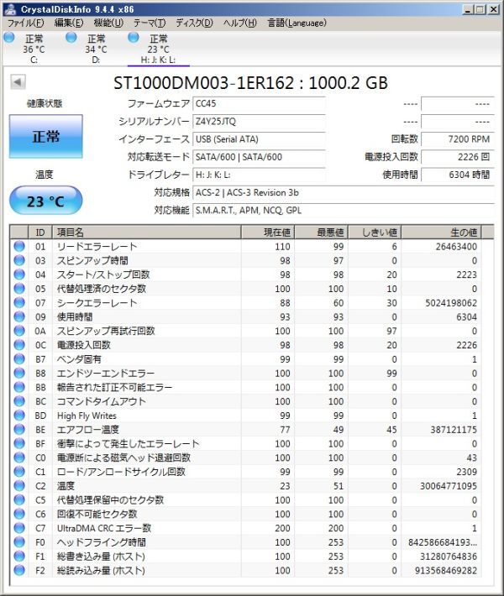Click the ID column header

tap(40, 233)
